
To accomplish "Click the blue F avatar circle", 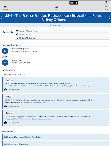I will point(5,62).
